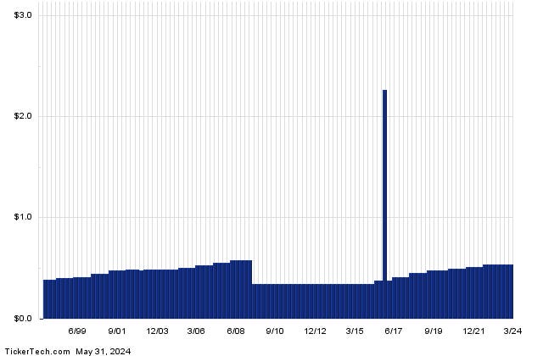Select the 6/99 x-axis date label
Screen dimensions: 543x356
coord(77,331)
